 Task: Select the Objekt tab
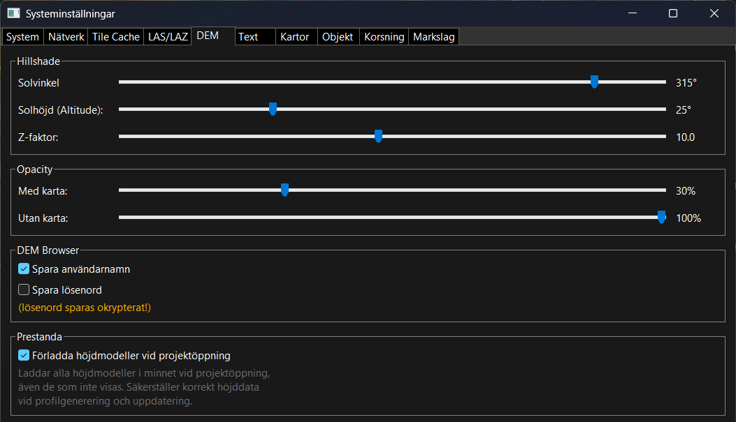338,36
